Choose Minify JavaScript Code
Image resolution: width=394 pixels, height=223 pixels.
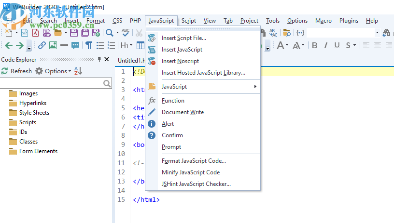[x=190, y=172]
